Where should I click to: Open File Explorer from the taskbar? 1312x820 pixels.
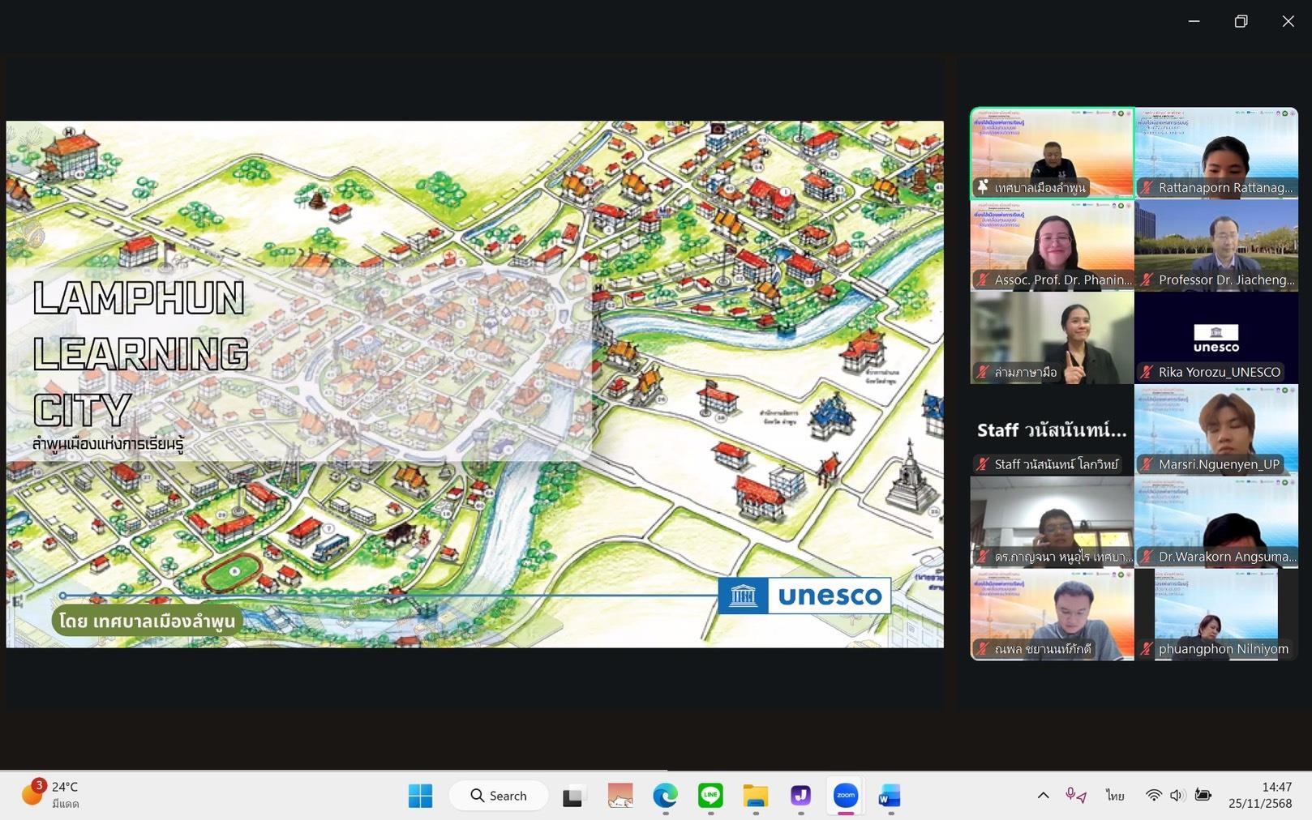756,796
